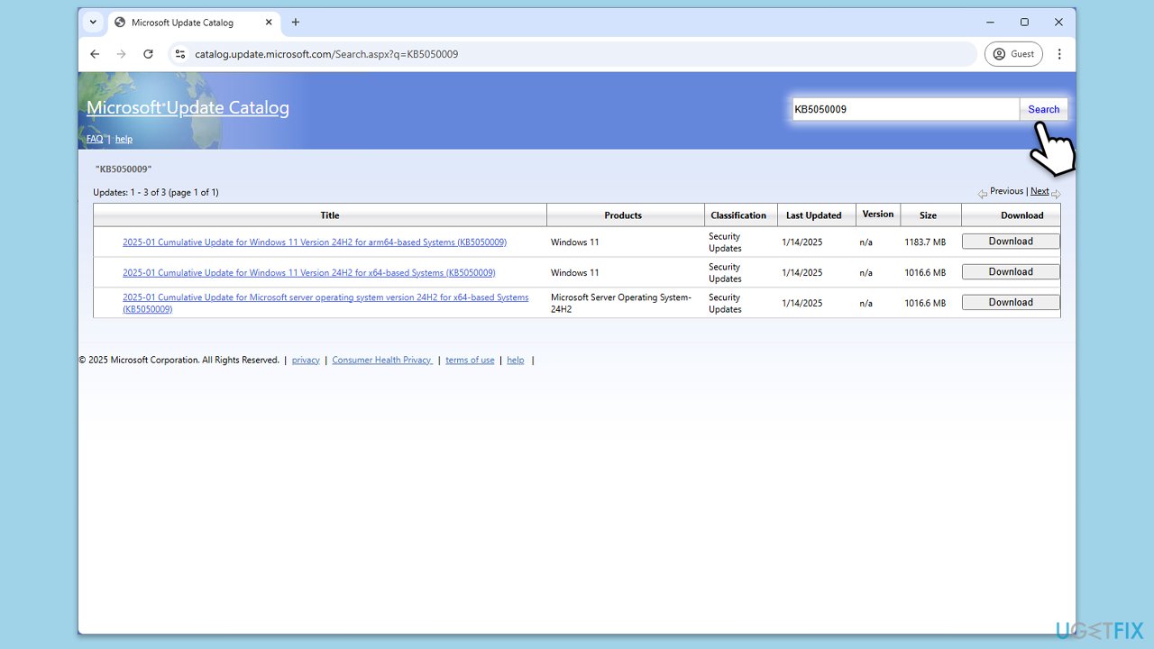
Task: Open the Chrome three-dot menu
Action: click(x=1059, y=54)
